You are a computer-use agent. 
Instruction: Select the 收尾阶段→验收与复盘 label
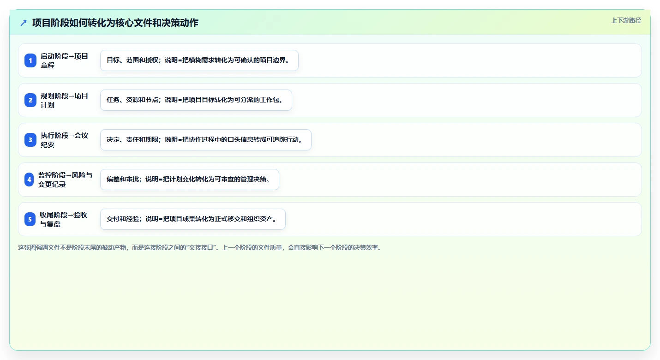point(64,219)
